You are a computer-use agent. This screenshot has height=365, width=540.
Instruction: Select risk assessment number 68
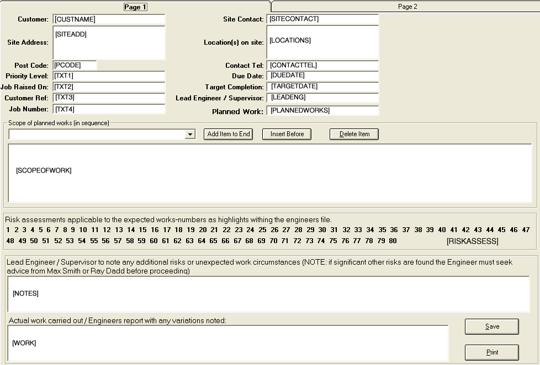point(250,241)
